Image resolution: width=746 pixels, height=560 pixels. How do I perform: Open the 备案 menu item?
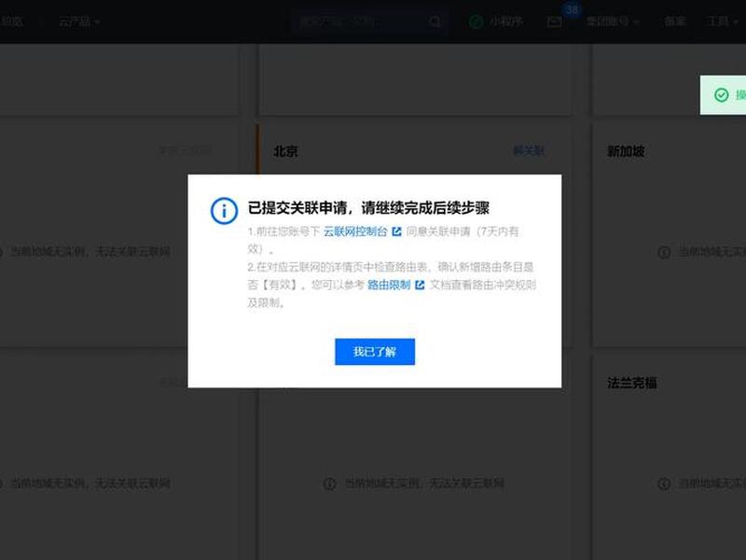(x=674, y=21)
